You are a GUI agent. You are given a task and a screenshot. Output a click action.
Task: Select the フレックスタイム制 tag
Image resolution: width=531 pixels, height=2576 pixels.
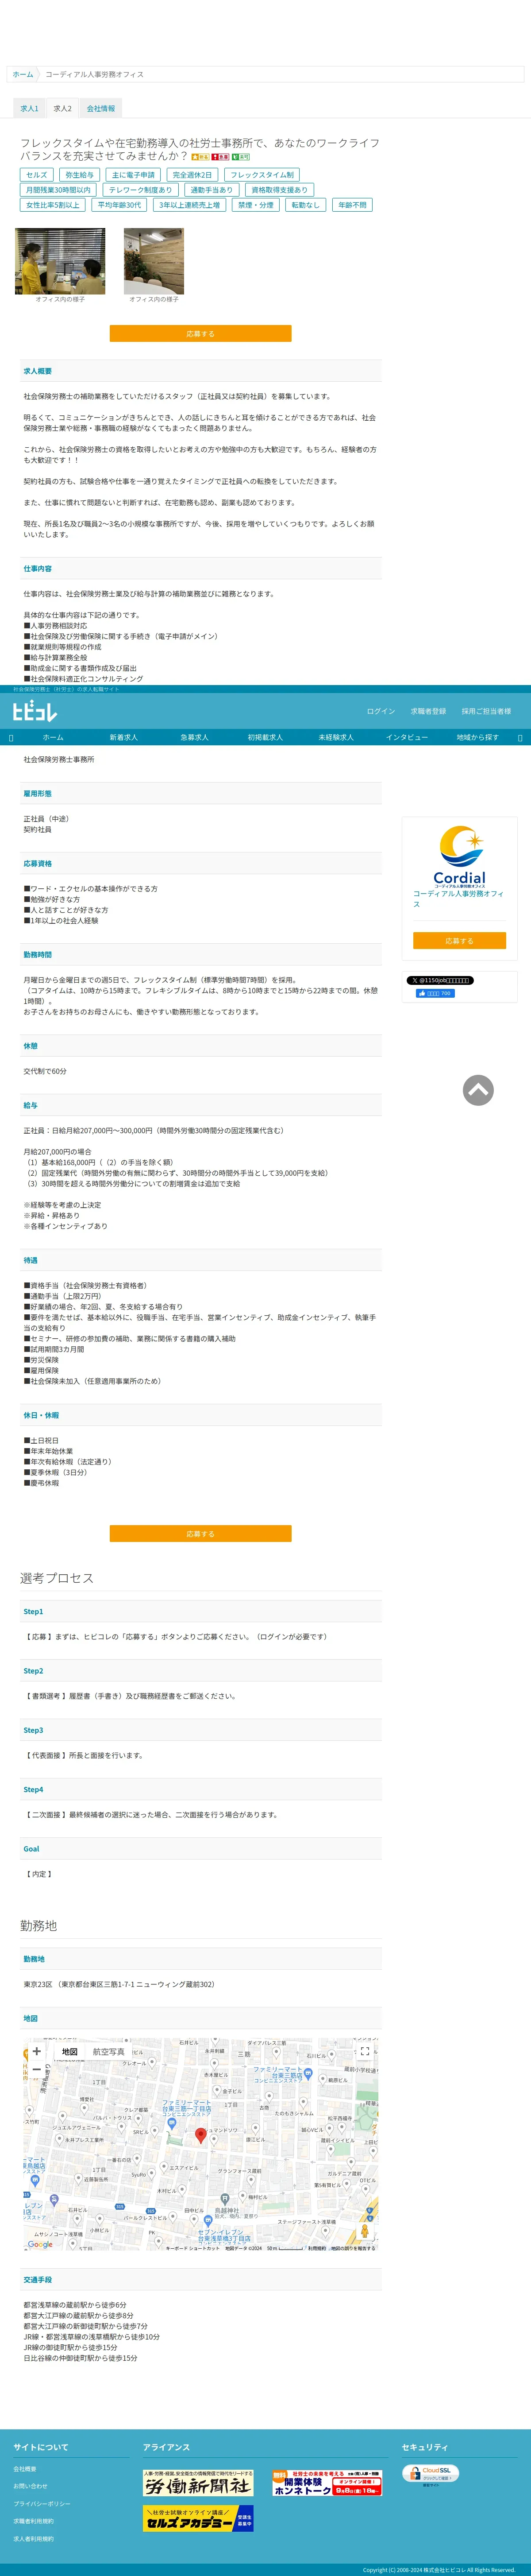[x=262, y=175]
